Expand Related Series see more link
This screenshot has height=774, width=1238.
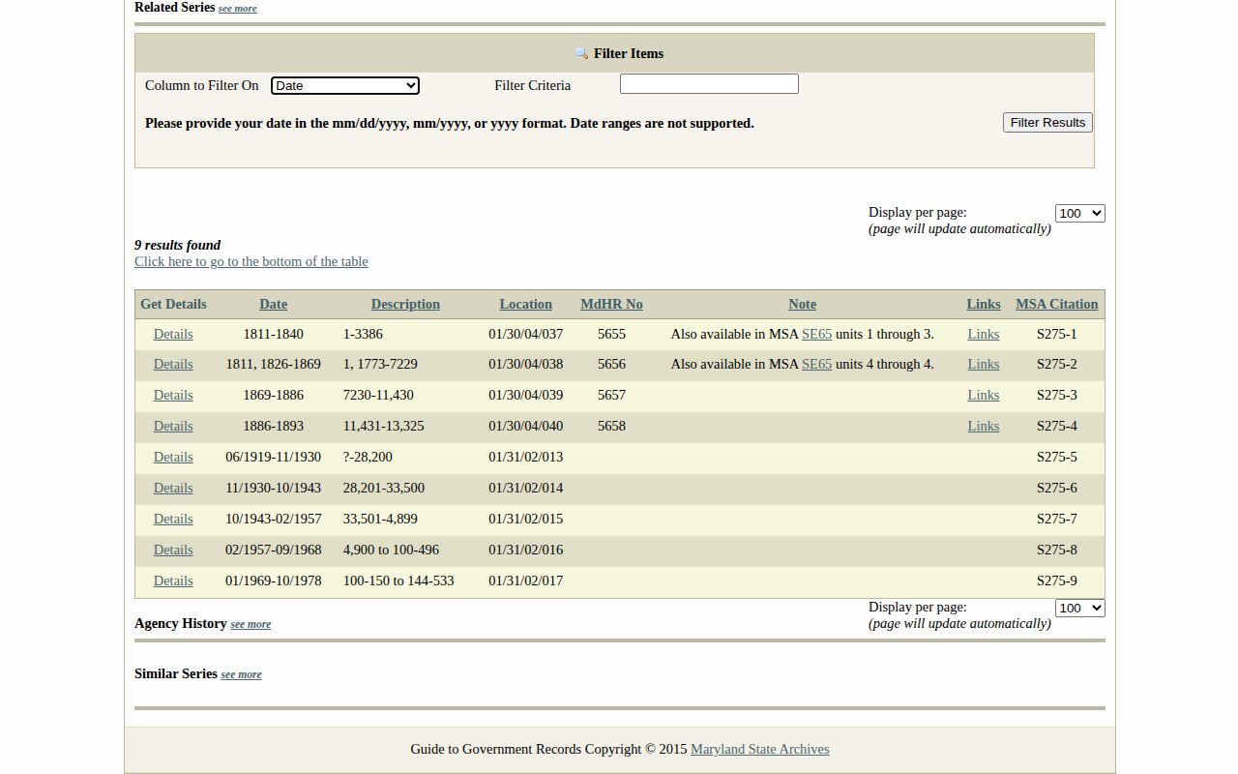click(237, 9)
